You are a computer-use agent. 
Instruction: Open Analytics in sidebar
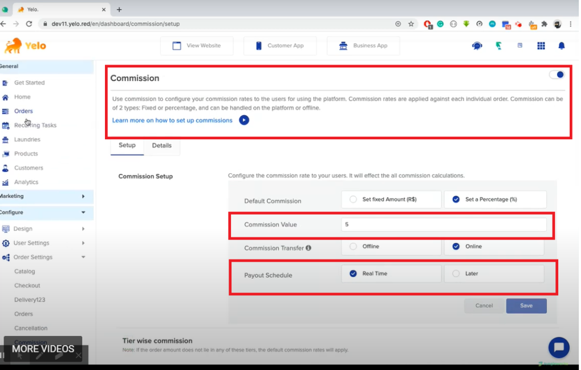point(26,182)
